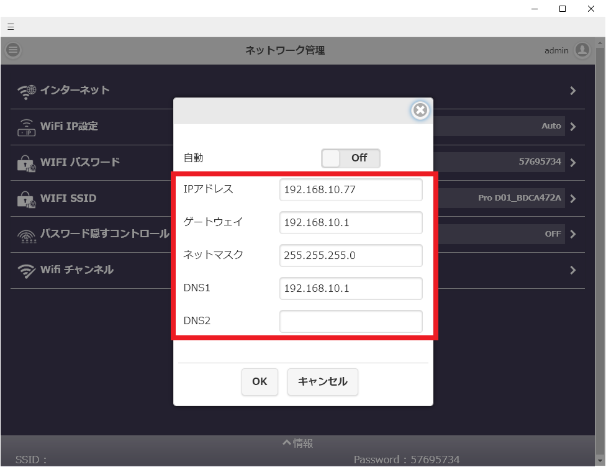Viewport: 606px width, 467px height.
Task: Expand the Wifi channel row chevron
Action: [572, 270]
